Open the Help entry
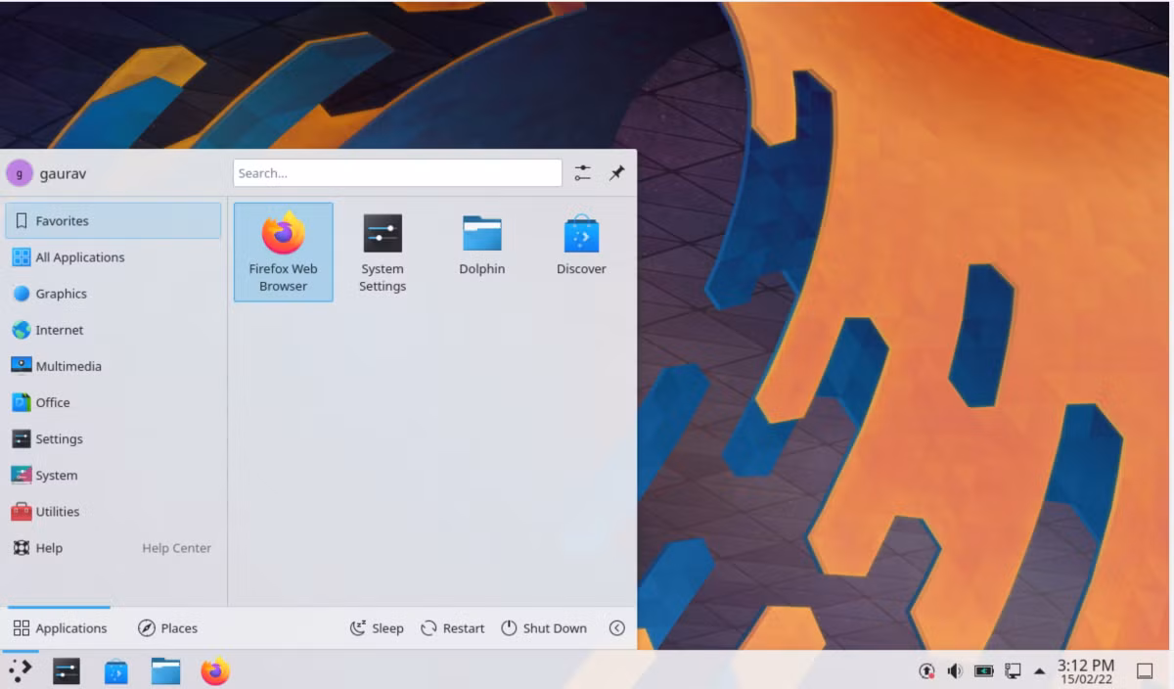Screen dimensions: 1174x689 pos(113,548)
